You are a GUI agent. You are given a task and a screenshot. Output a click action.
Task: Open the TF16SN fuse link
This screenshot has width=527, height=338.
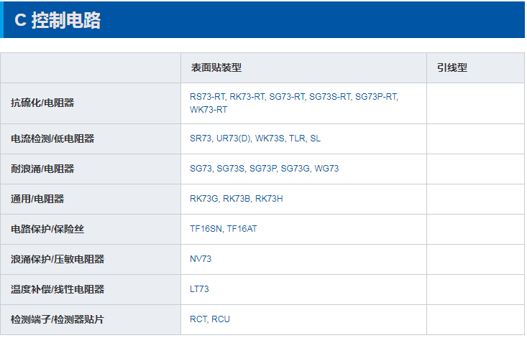tap(206, 229)
